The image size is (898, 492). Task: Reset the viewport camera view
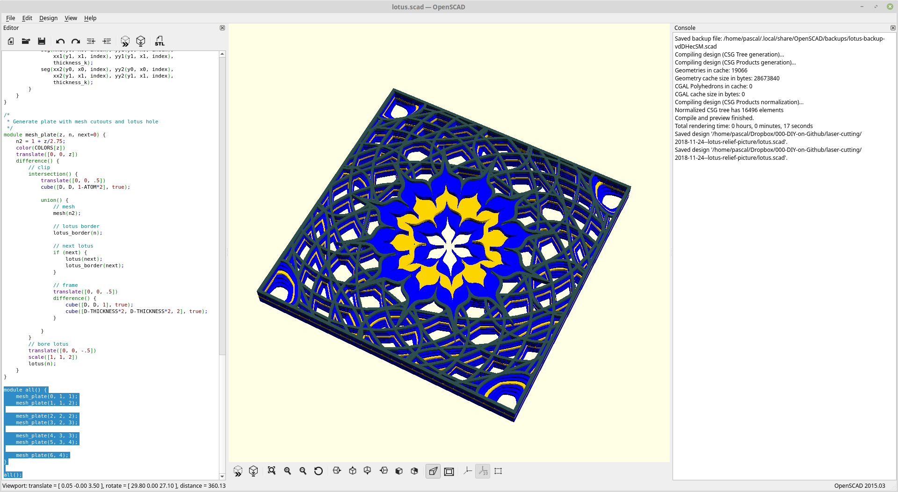click(319, 471)
